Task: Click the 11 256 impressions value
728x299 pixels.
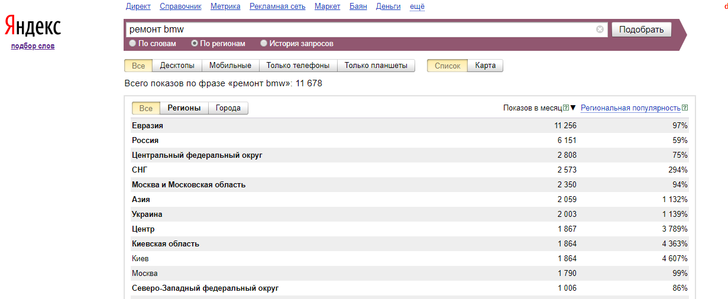Action: pos(565,125)
